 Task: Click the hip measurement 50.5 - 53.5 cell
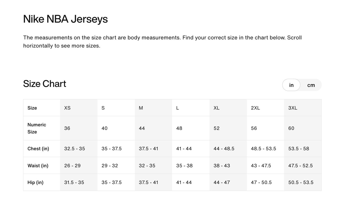pyautogui.click(x=301, y=182)
